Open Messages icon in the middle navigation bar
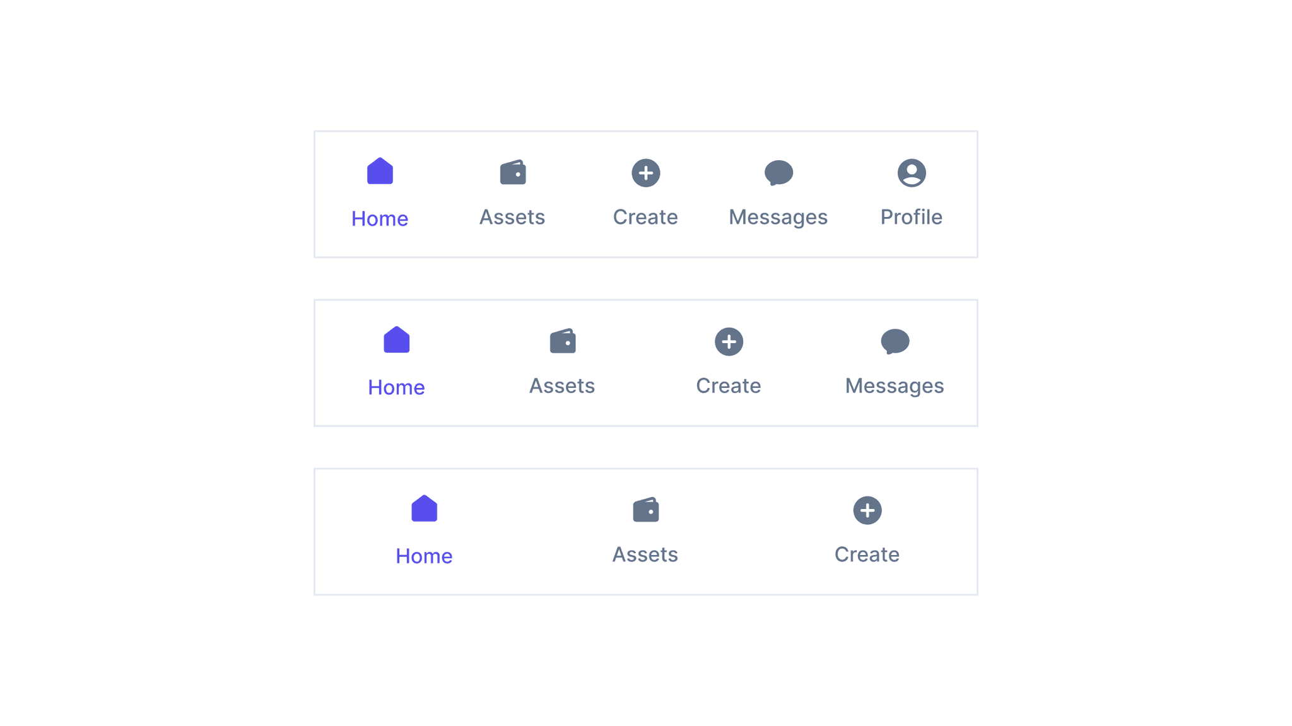The height and width of the screenshot is (726, 1292). [894, 341]
